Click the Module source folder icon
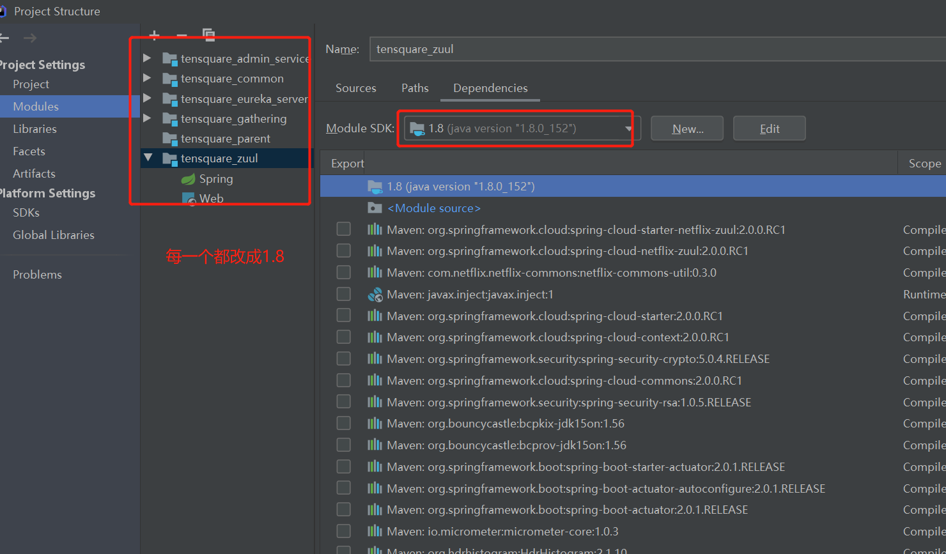This screenshot has height=554, width=946. point(375,208)
